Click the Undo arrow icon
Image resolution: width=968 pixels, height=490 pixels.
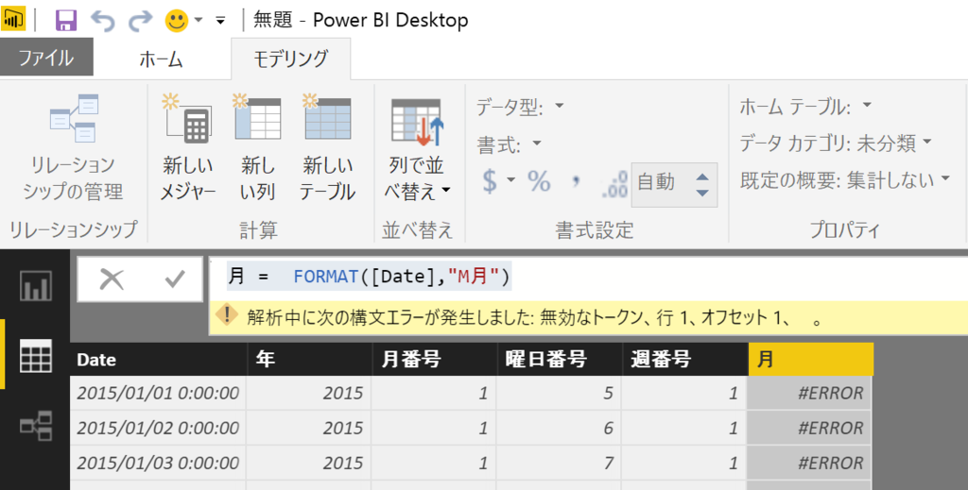click(x=103, y=21)
